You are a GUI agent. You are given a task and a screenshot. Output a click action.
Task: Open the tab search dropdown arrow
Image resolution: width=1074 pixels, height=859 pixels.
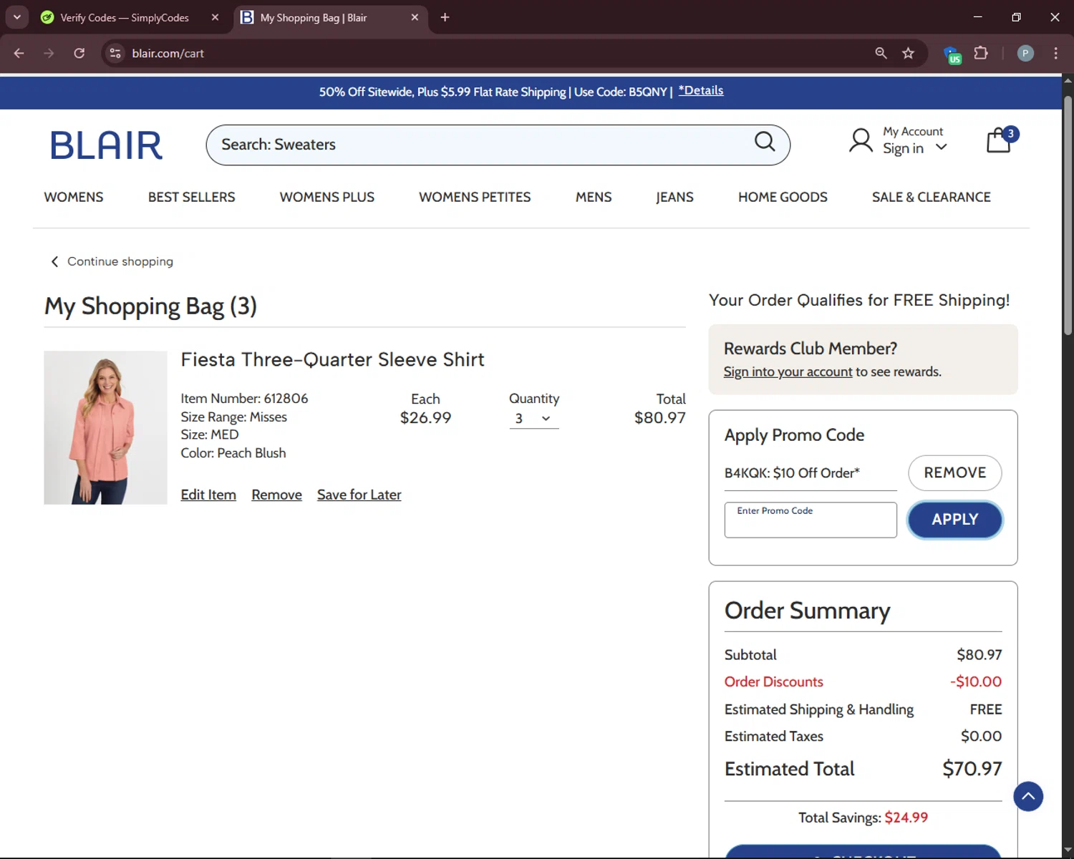tap(17, 17)
